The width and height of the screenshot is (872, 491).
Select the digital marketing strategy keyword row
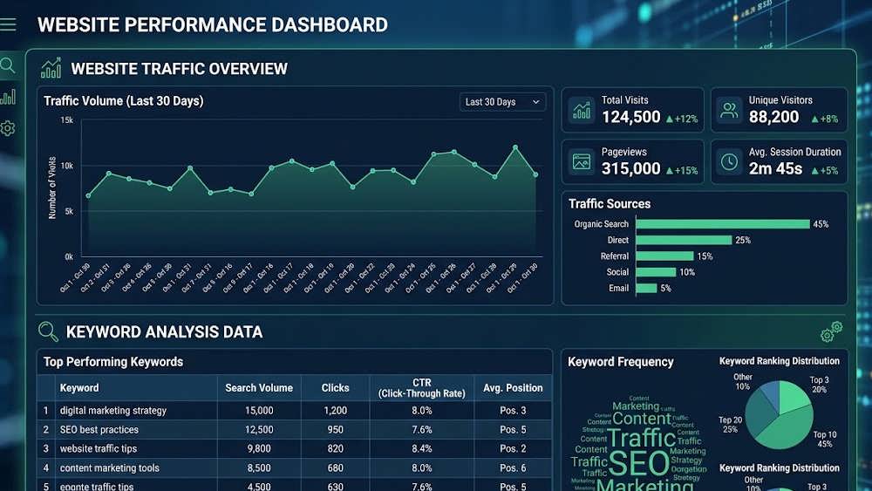click(294, 411)
